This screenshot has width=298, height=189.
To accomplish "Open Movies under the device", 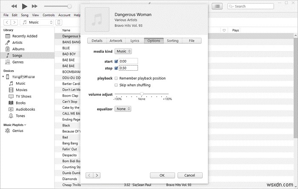I will click(21, 90).
